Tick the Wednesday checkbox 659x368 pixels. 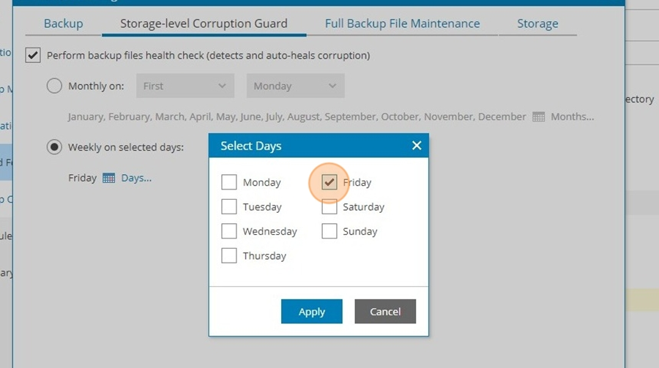[x=229, y=231]
